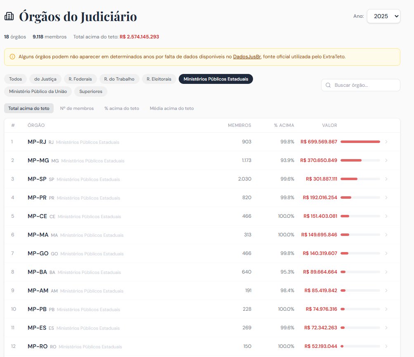414x357 pixels.
Task: Click the ÓRGÃO column header
Action: pyautogui.click(x=36, y=125)
